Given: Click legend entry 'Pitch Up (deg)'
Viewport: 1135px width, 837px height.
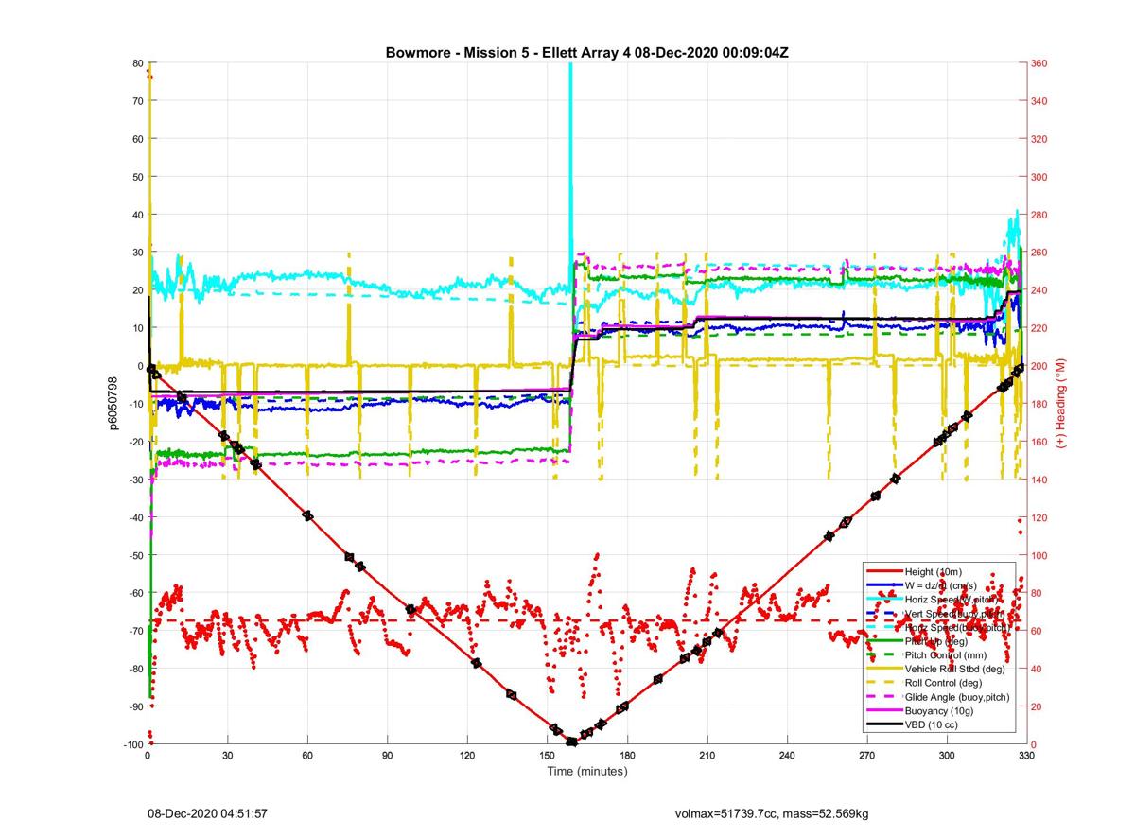Looking at the screenshot, I should 936,641.
